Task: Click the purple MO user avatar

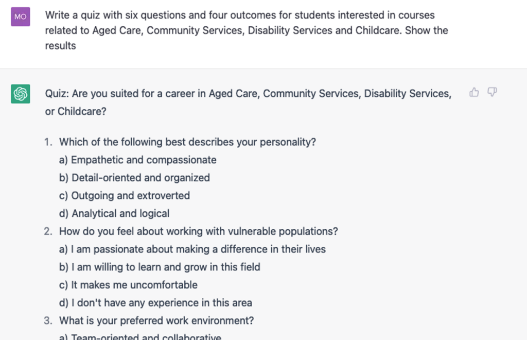Action: (x=20, y=16)
